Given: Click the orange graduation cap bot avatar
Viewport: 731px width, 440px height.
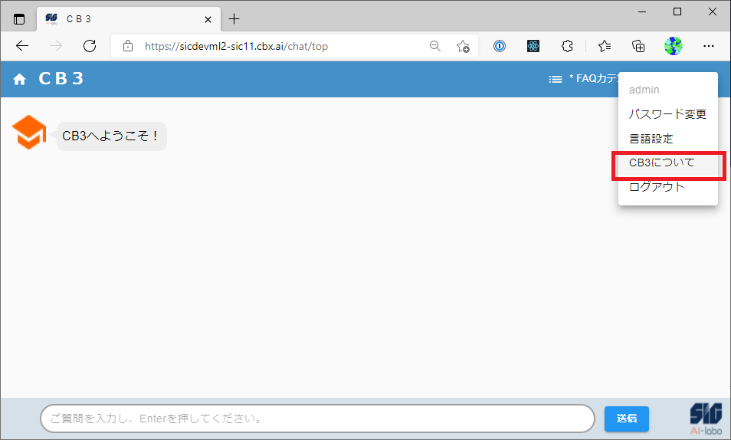Looking at the screenshot, I should point(29,133).
